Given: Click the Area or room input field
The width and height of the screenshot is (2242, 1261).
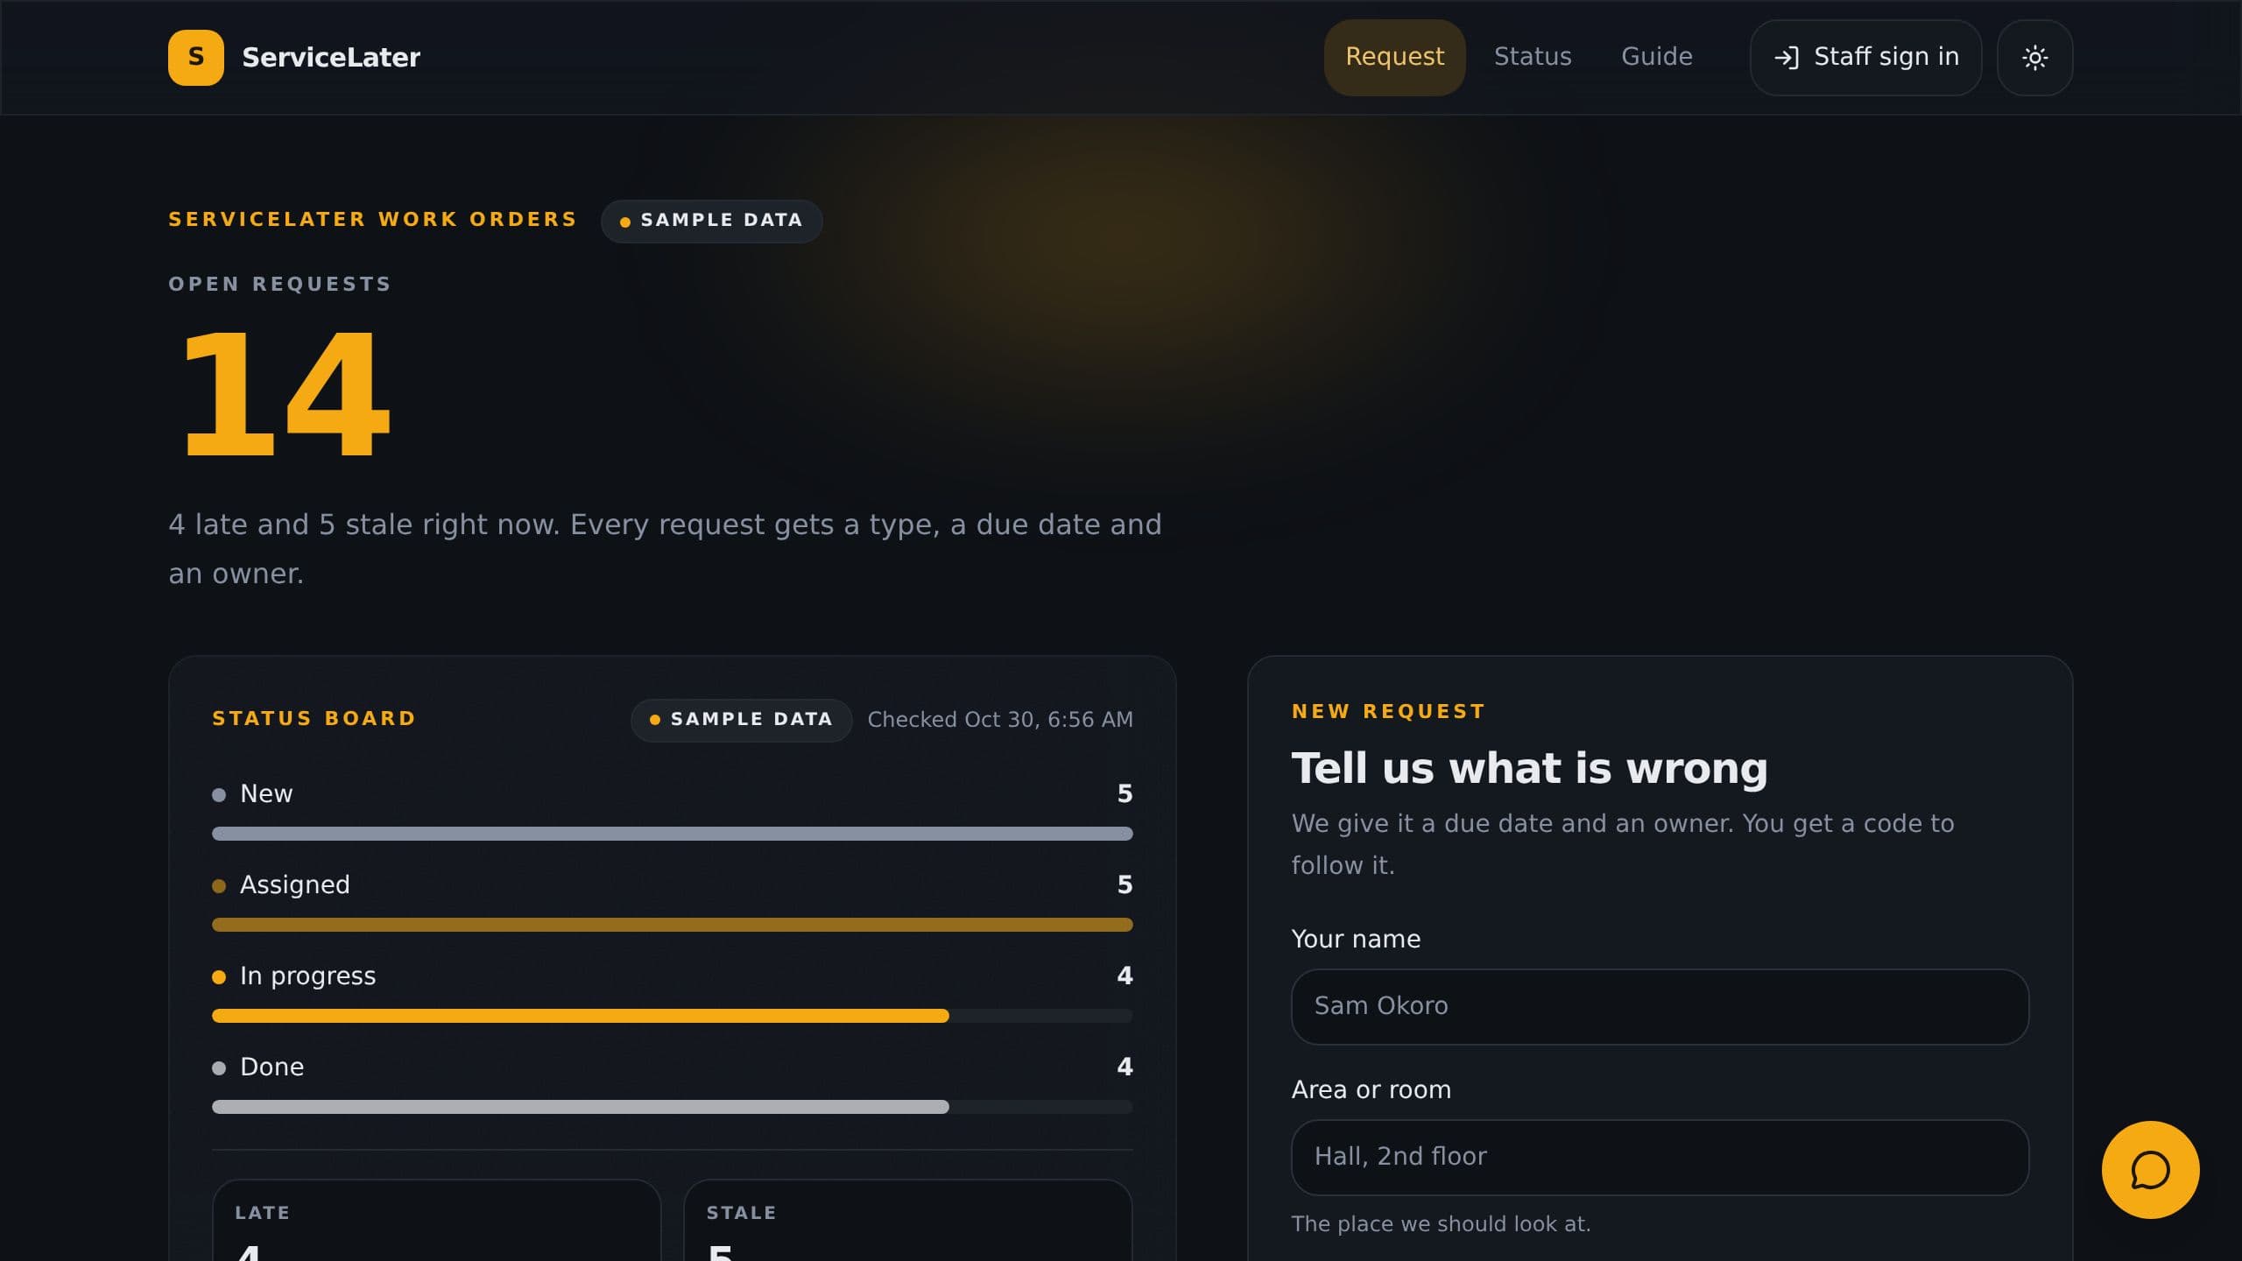Looking at the screenshot, I should point(1660,1157).
